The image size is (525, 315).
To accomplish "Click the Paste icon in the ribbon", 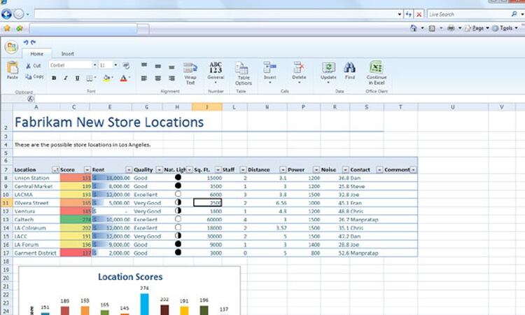I will pos(12,69).
